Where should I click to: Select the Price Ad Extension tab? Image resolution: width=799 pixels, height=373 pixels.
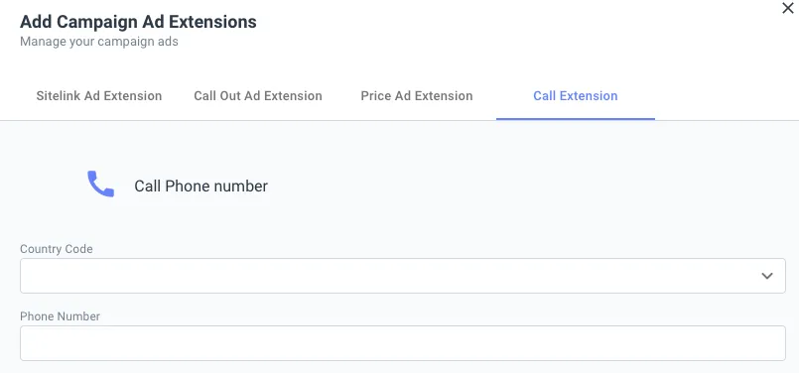pos(417,96)
